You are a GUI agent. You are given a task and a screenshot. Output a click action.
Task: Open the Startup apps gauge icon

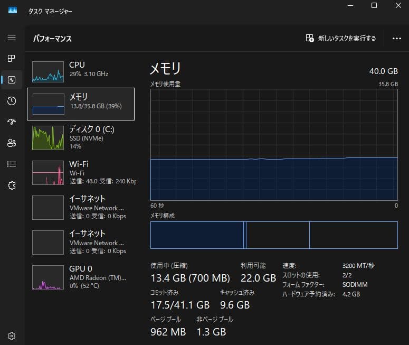click(12, 122)
